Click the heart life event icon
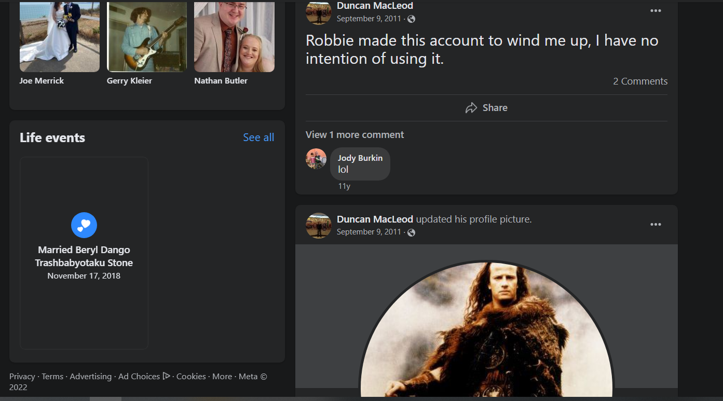This screenshot has width=723, height=401. (x=84, y=225)
